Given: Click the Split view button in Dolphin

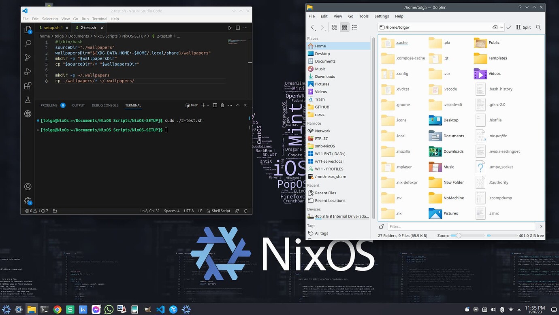Looking at the screenshot, I should click(x=523, y=27).
